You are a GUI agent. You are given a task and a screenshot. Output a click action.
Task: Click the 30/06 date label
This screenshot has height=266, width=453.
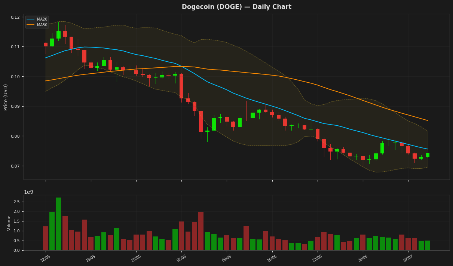click(362, 258)
